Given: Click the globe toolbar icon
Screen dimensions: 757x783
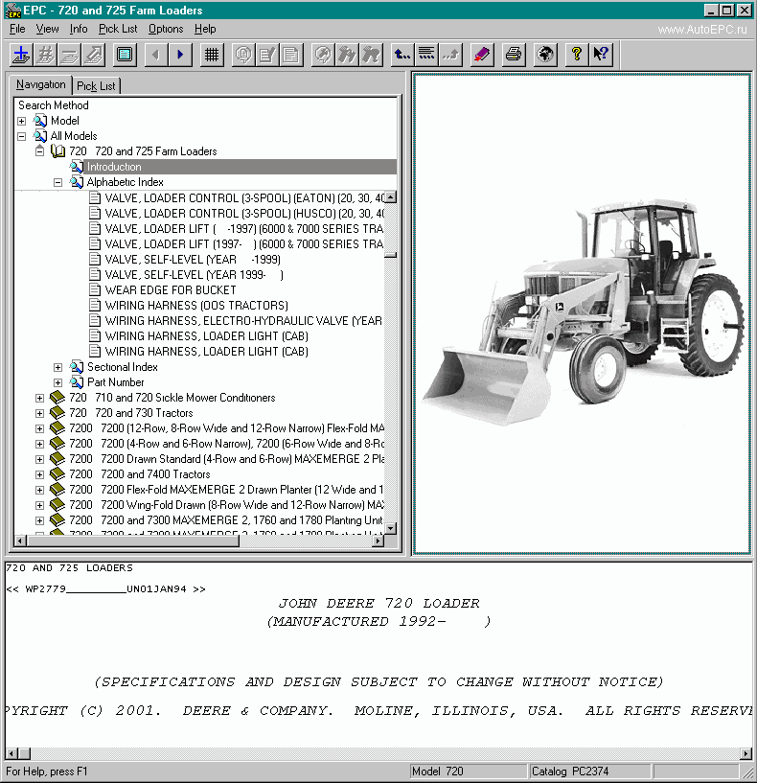Looking at the screenshot, I should tap(545, 55).
